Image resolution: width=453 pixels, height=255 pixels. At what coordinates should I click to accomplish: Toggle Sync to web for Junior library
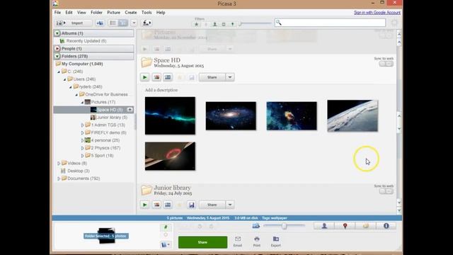(x=386, y=191)
